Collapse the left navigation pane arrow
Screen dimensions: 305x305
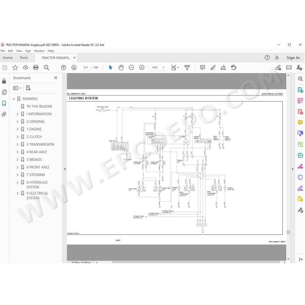[x=65, y=169]
